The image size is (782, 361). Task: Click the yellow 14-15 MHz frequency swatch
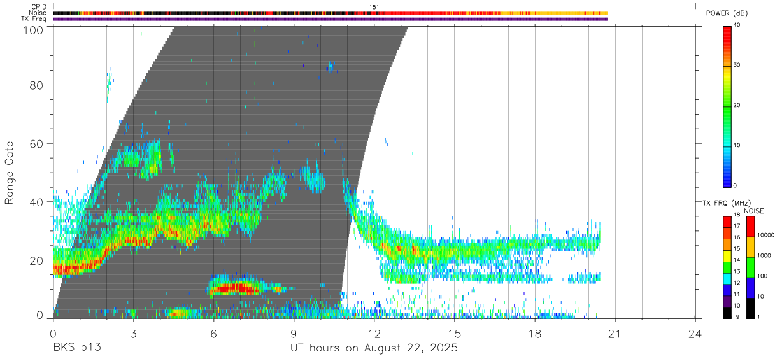tap(727, 256)
